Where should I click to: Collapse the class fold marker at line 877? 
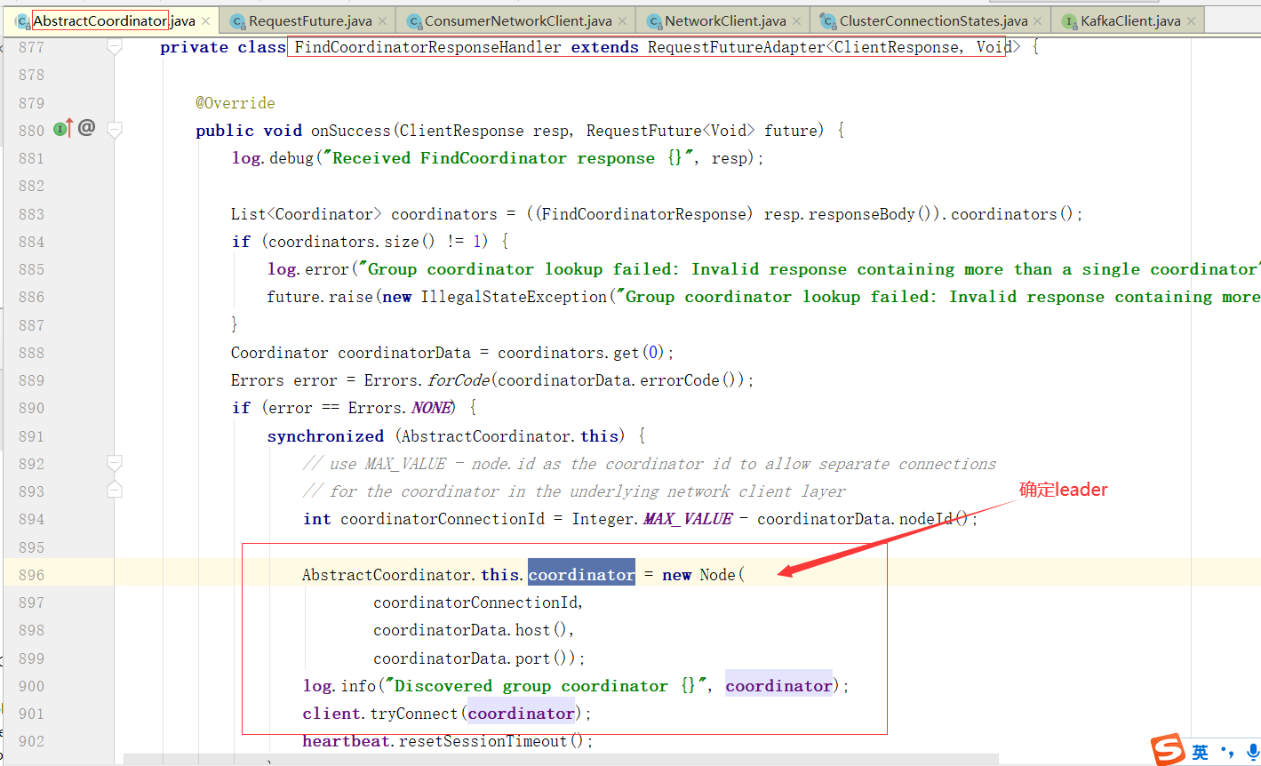point(115,47)
